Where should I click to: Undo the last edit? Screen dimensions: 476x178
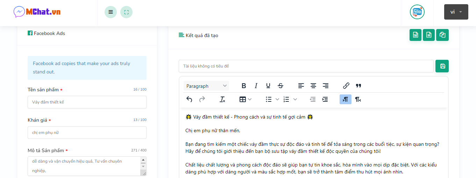(189, 99)
